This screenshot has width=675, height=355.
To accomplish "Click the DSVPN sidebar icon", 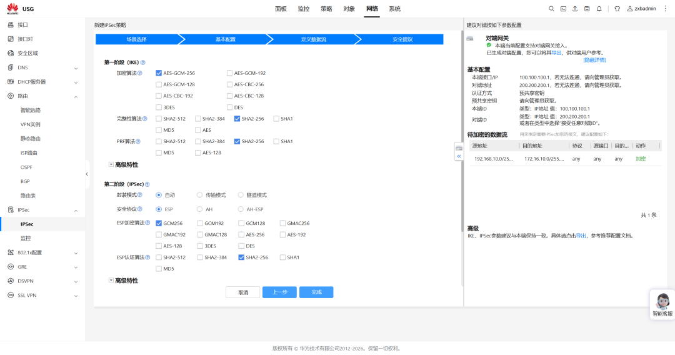I will click(x=11, y=281).
